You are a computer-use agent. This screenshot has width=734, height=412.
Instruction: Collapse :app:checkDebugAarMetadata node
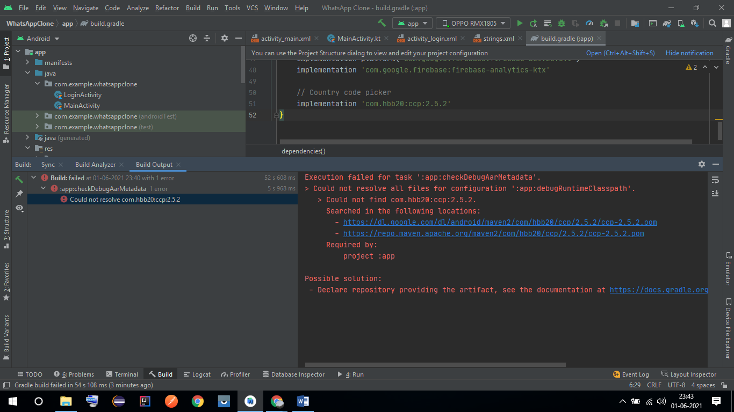44,188
